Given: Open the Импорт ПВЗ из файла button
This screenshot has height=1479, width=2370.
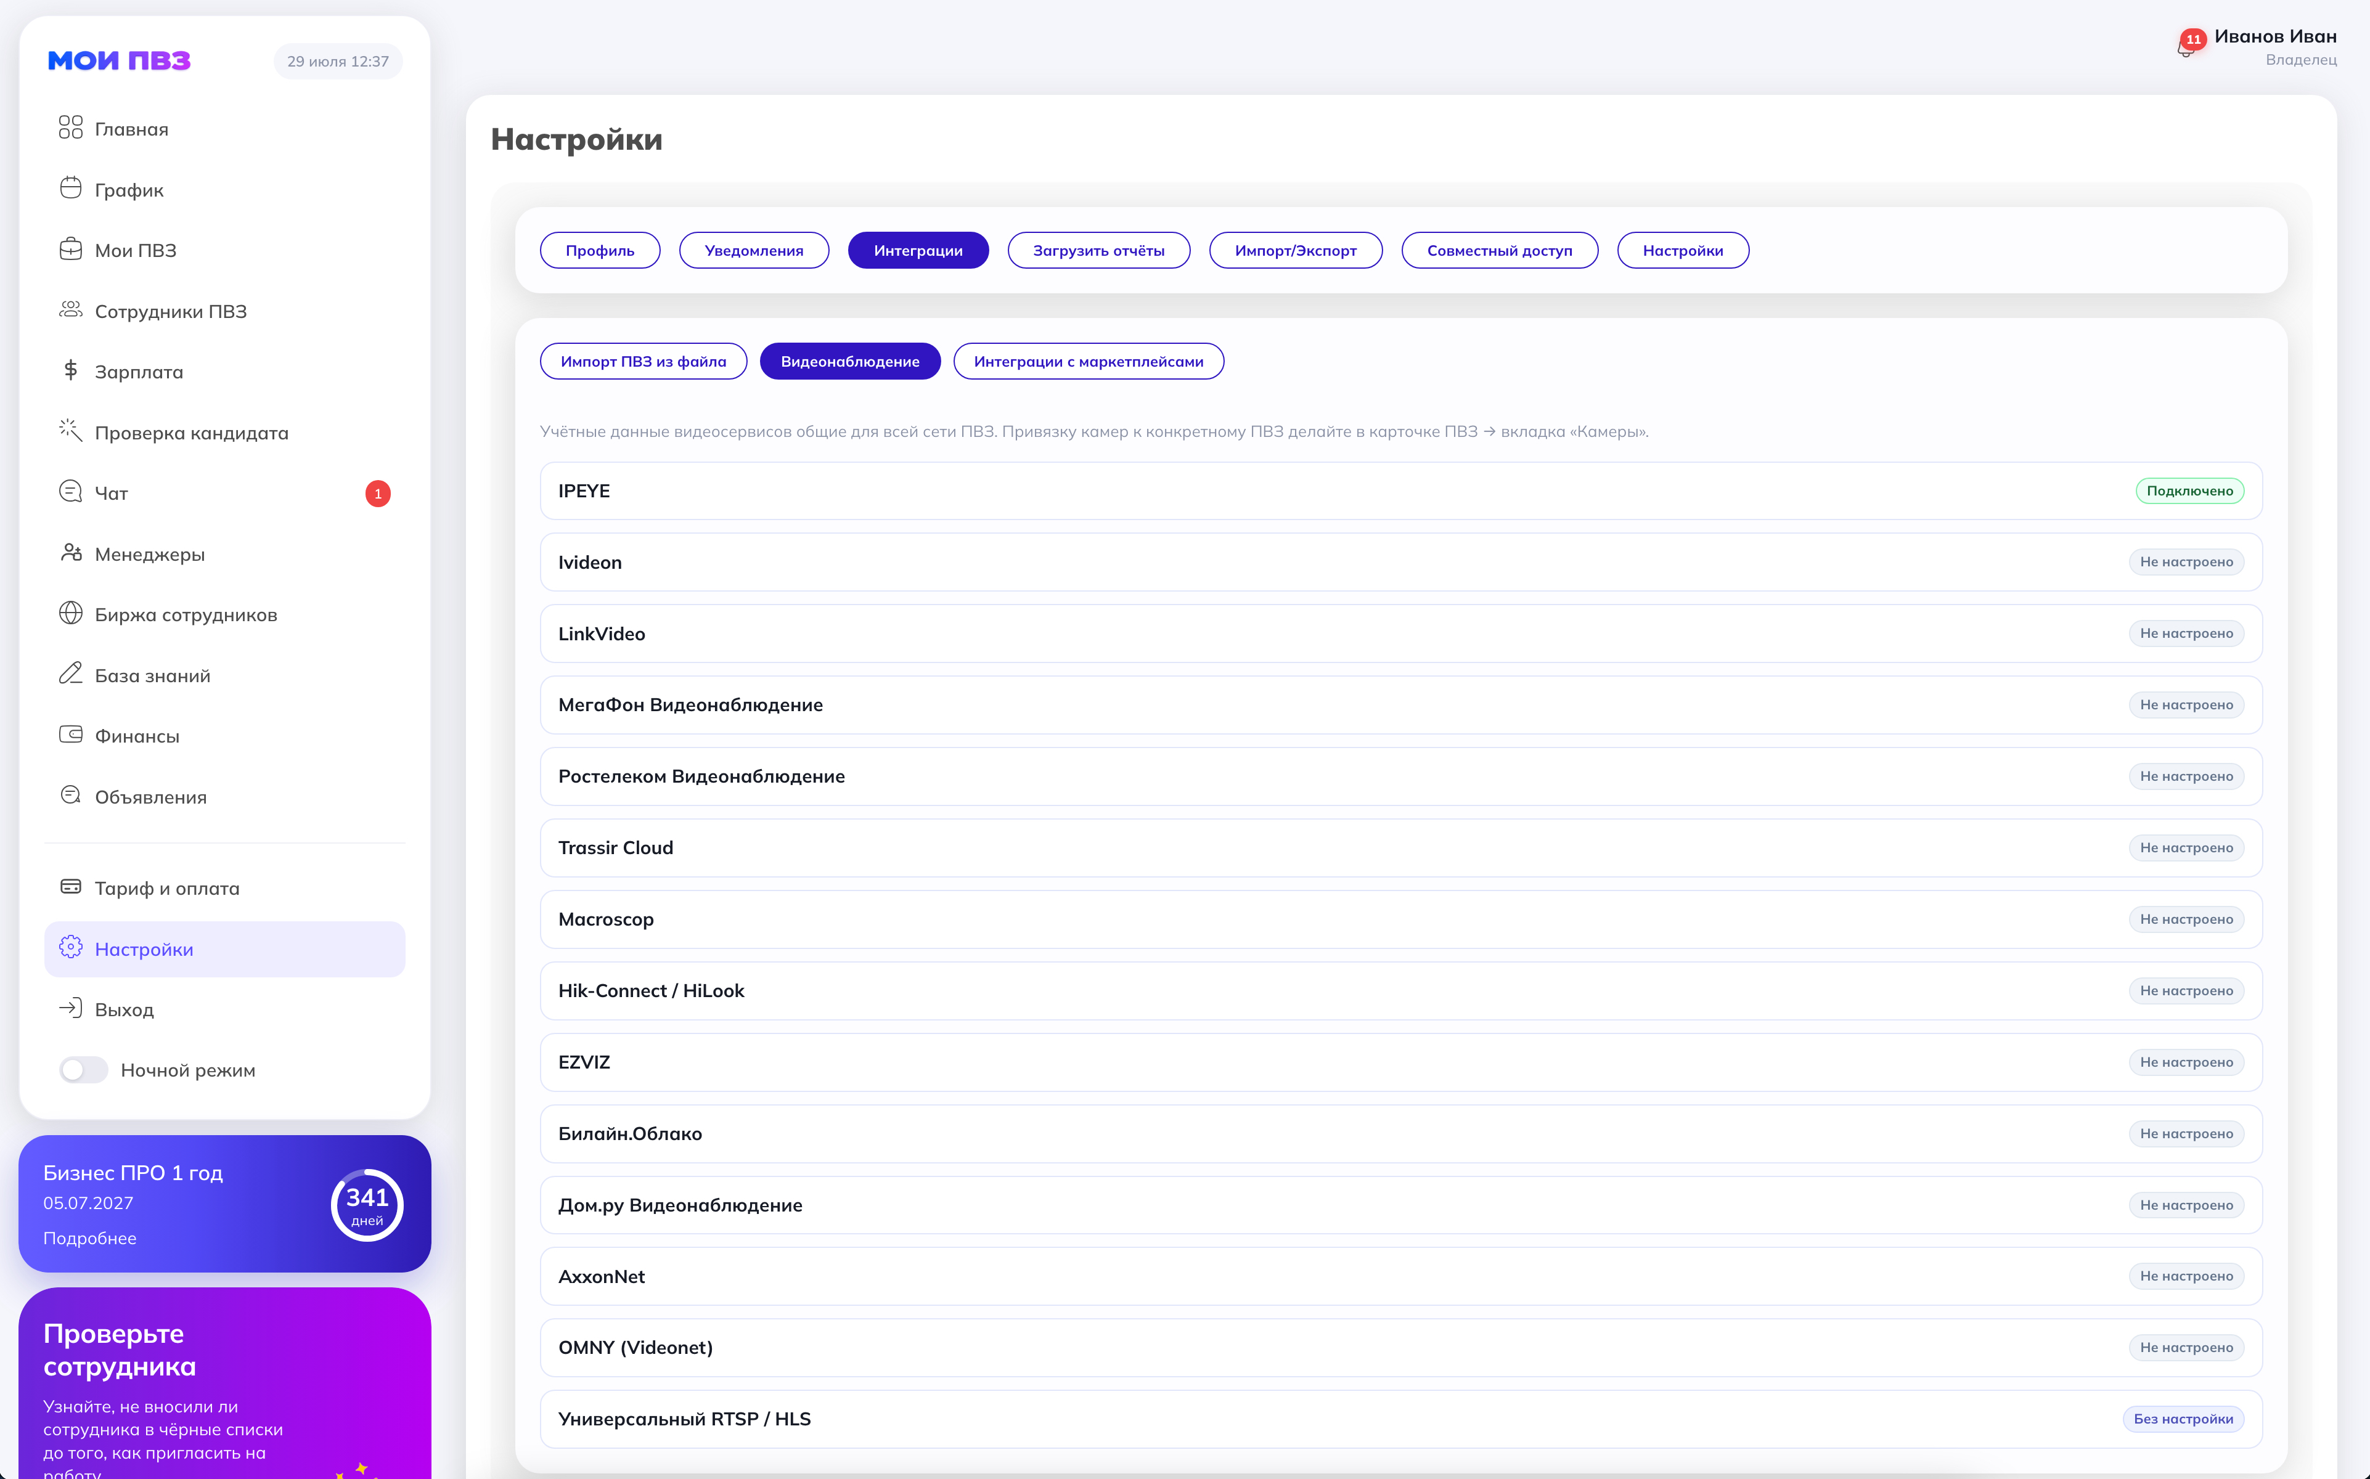Looking at the screenshot, I should [x=644, y=361].
